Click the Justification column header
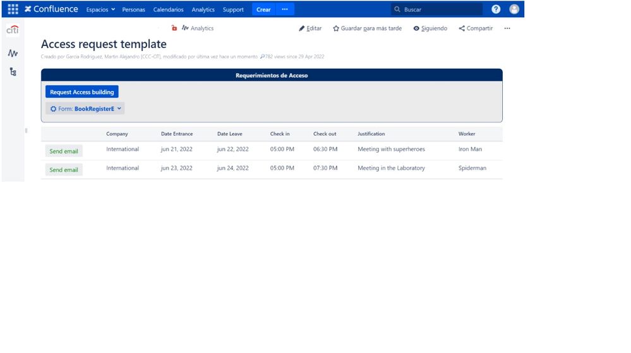Image resolution: width=631 pixels, height=353 pixels. click(x=371, y=134)
